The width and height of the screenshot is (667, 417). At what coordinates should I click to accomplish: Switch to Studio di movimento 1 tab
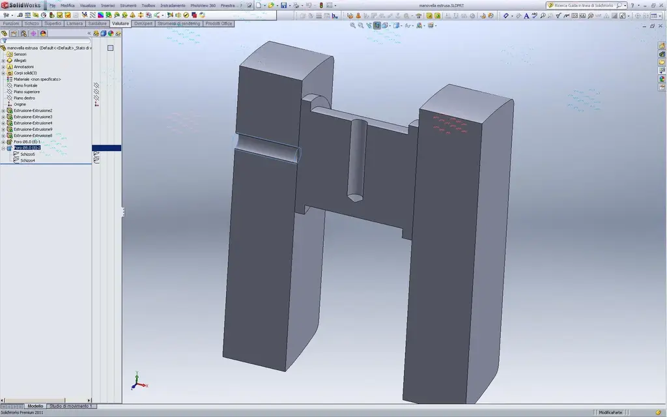click(70, 406)
